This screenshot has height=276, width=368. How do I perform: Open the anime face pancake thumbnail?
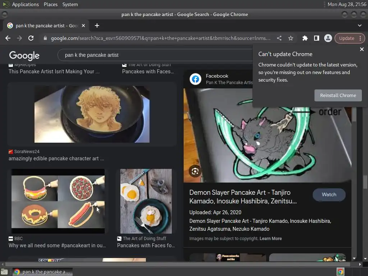[92, 114]
